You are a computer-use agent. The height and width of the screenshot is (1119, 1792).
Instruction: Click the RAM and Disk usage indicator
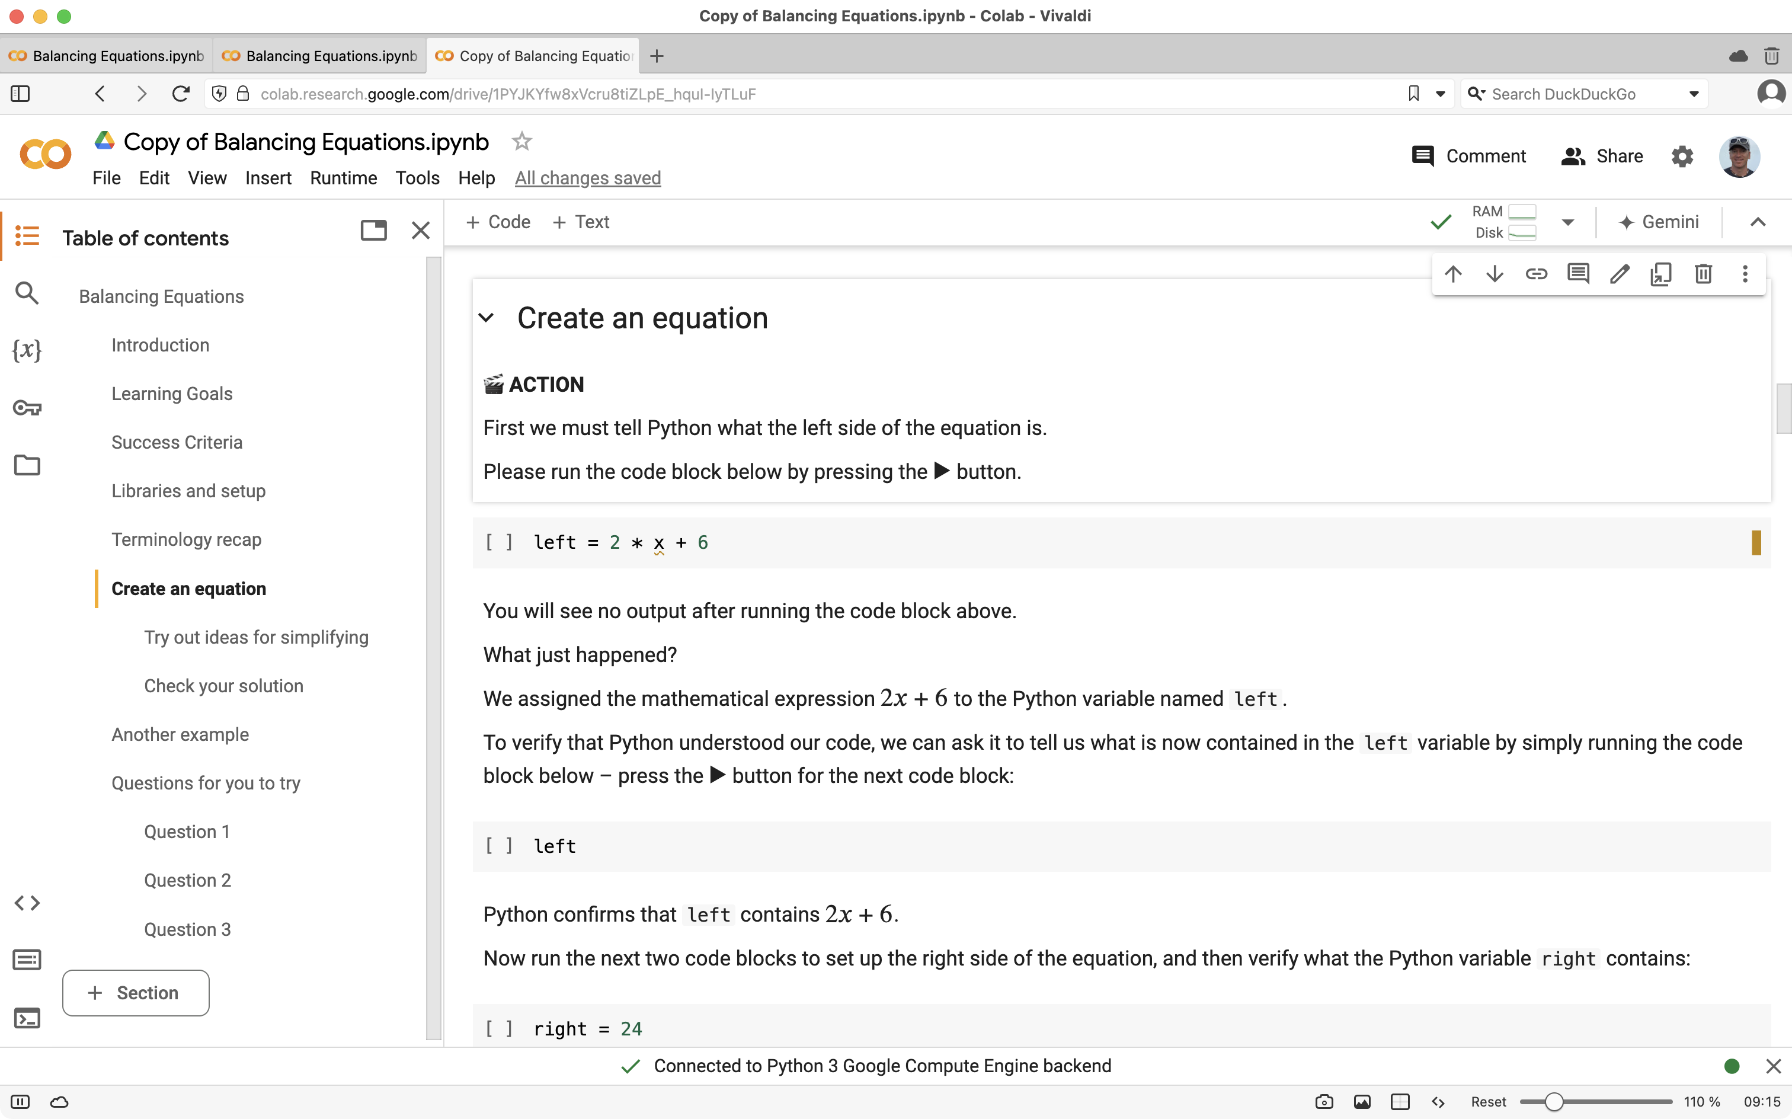(x=1504, y=222)
